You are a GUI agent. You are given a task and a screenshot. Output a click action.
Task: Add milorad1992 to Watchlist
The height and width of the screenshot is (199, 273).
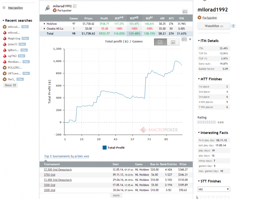pos(214,26)
